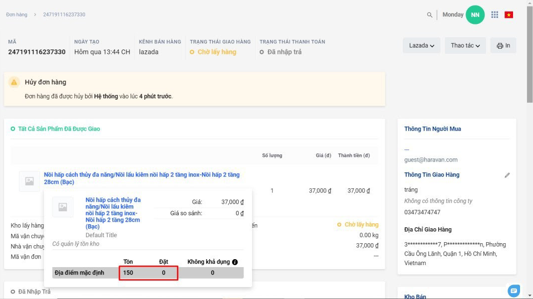Image resolution: width=533 pixels, height=299 pixels.
Task: Click product title link in popup
Action: (113, 213)
